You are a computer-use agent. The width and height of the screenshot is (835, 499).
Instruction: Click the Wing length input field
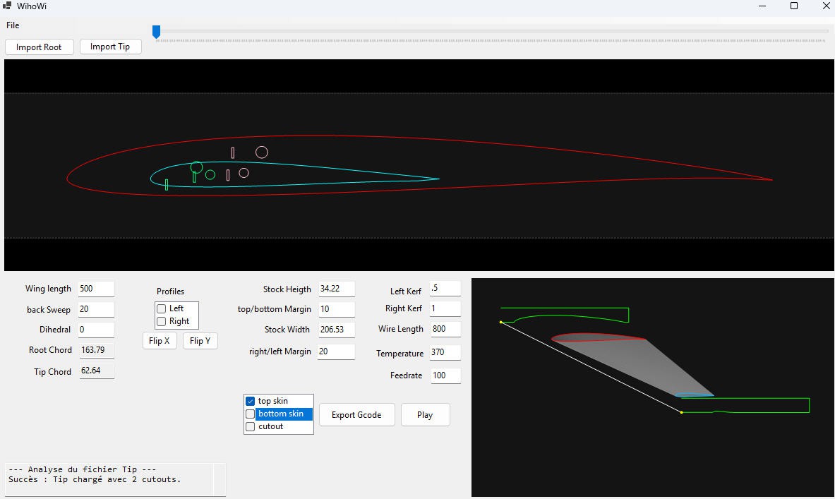(95, 289)
